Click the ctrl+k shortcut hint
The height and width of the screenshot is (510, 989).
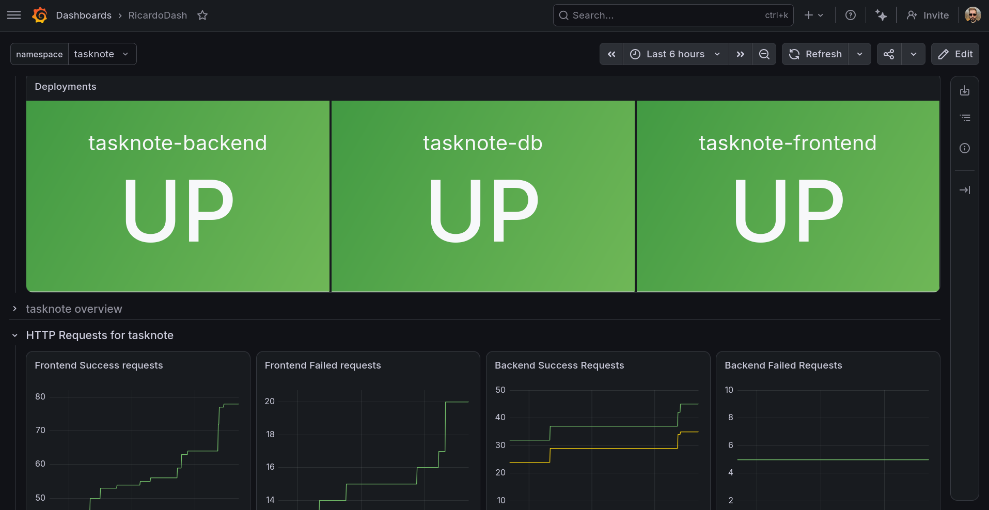[x=776, y=15]
